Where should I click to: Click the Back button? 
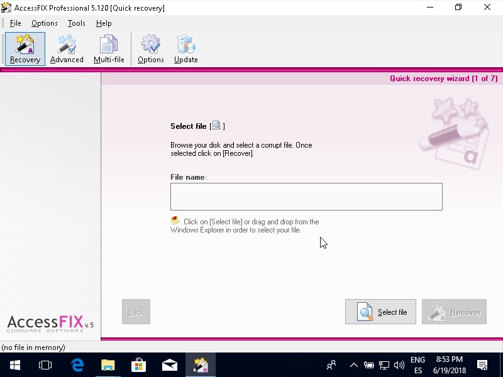(x=136, y=312)
